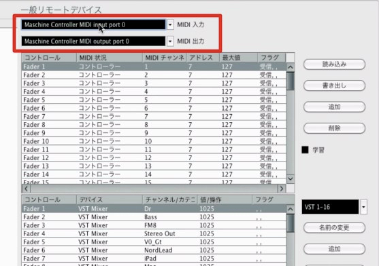Click the Bass channel cell
This screenshot has width=379, height=266.
150,217
